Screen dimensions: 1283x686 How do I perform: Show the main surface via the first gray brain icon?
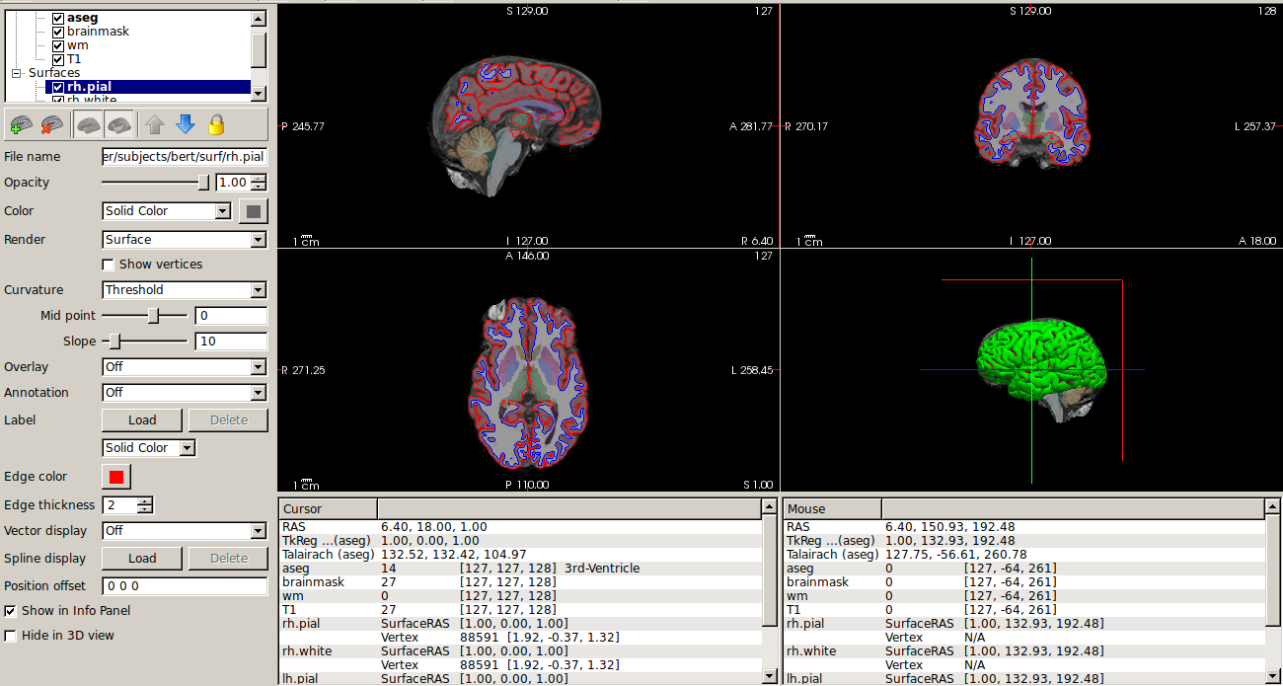coord(89,125)
